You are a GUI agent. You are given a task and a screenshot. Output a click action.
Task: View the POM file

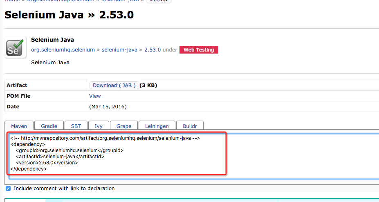point(95,96)
